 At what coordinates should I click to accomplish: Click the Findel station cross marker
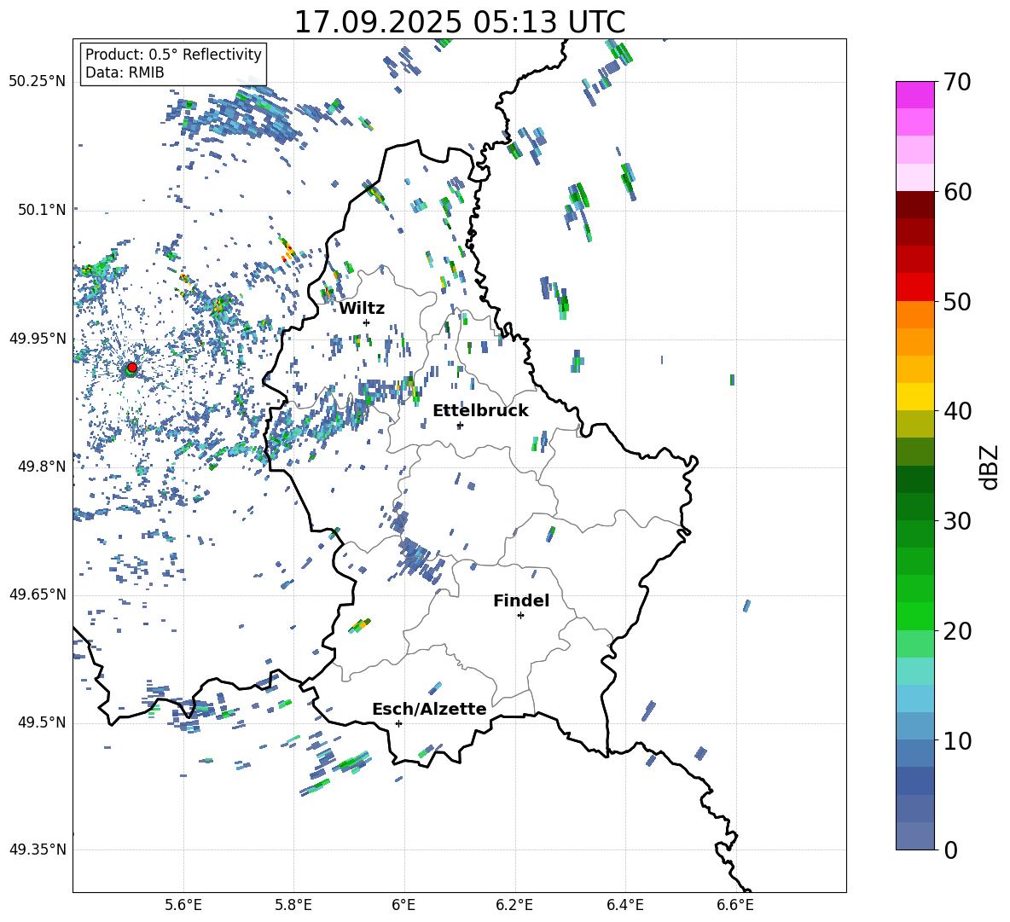coord(520,615)
